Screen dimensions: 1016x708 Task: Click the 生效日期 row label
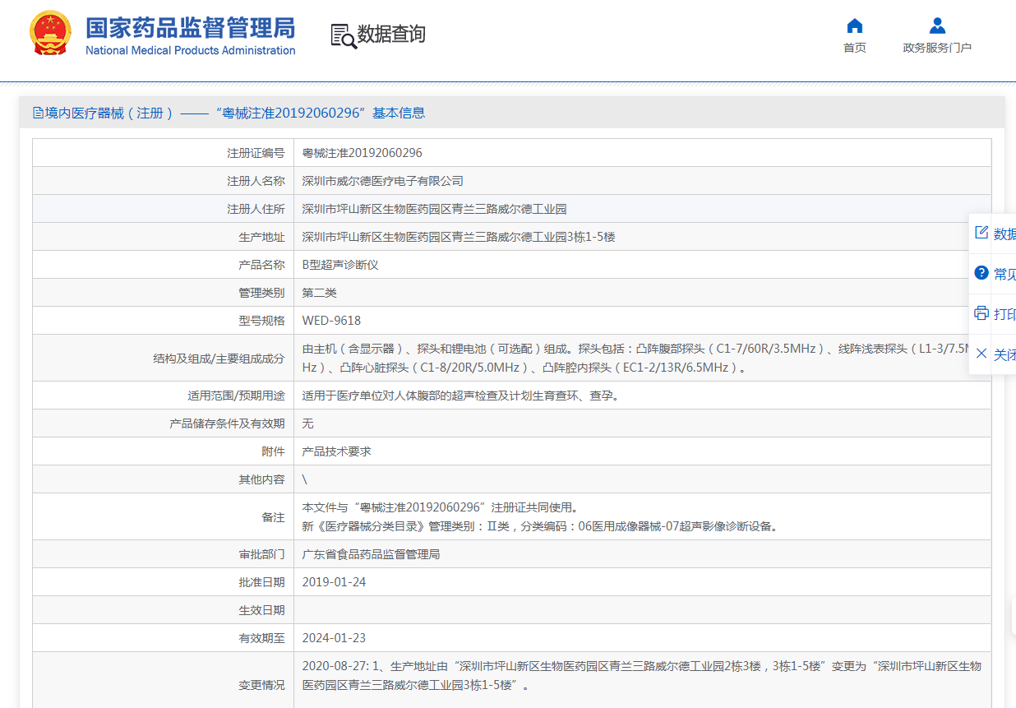262,610
